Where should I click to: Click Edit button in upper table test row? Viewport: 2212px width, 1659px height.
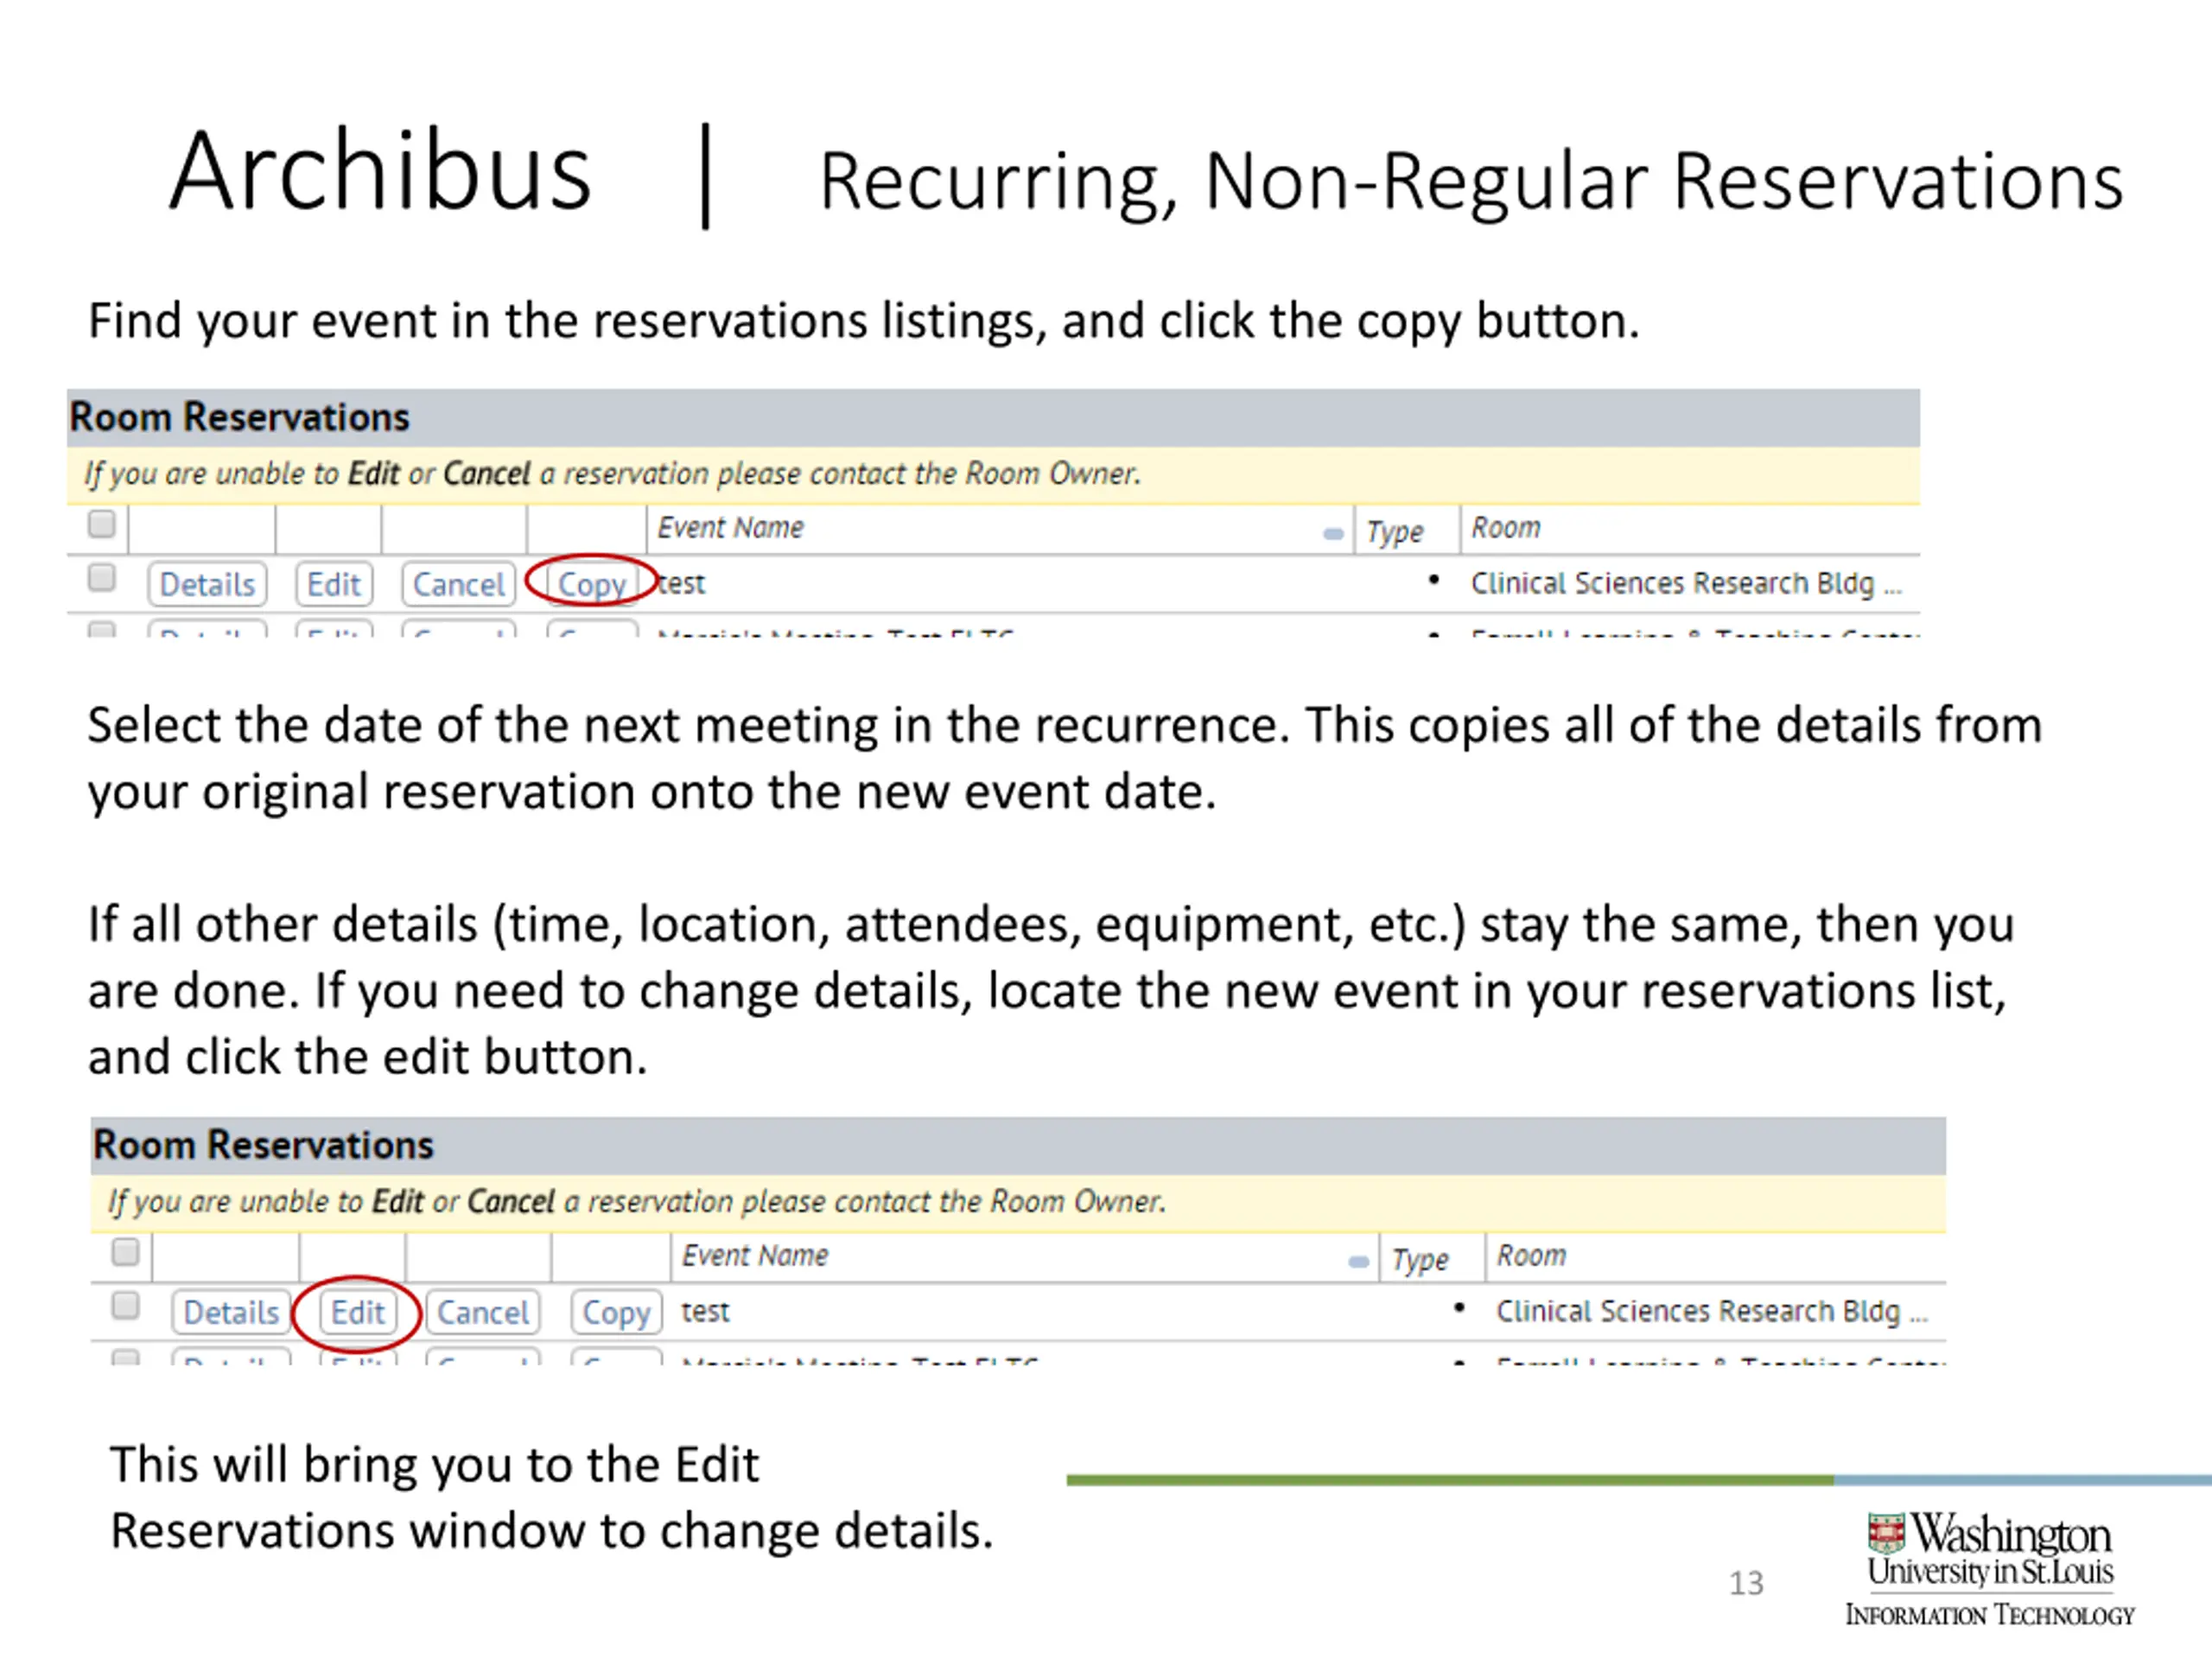coord(334,584)
